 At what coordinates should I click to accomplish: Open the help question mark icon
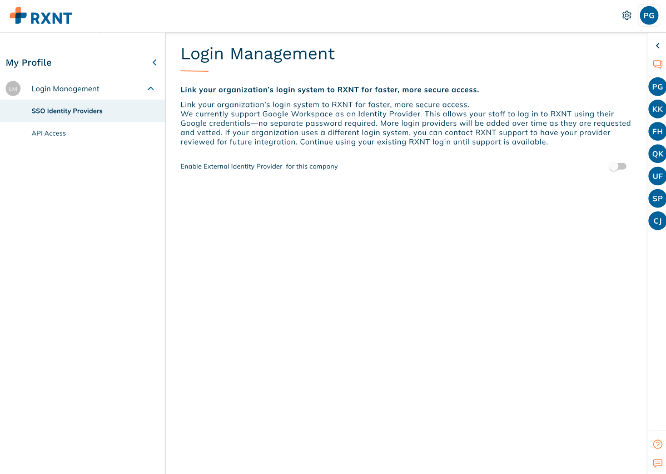click(x=658, y=444)
